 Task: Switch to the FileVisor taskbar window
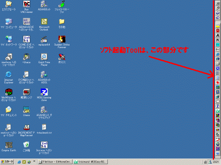[x=55, y=162]
